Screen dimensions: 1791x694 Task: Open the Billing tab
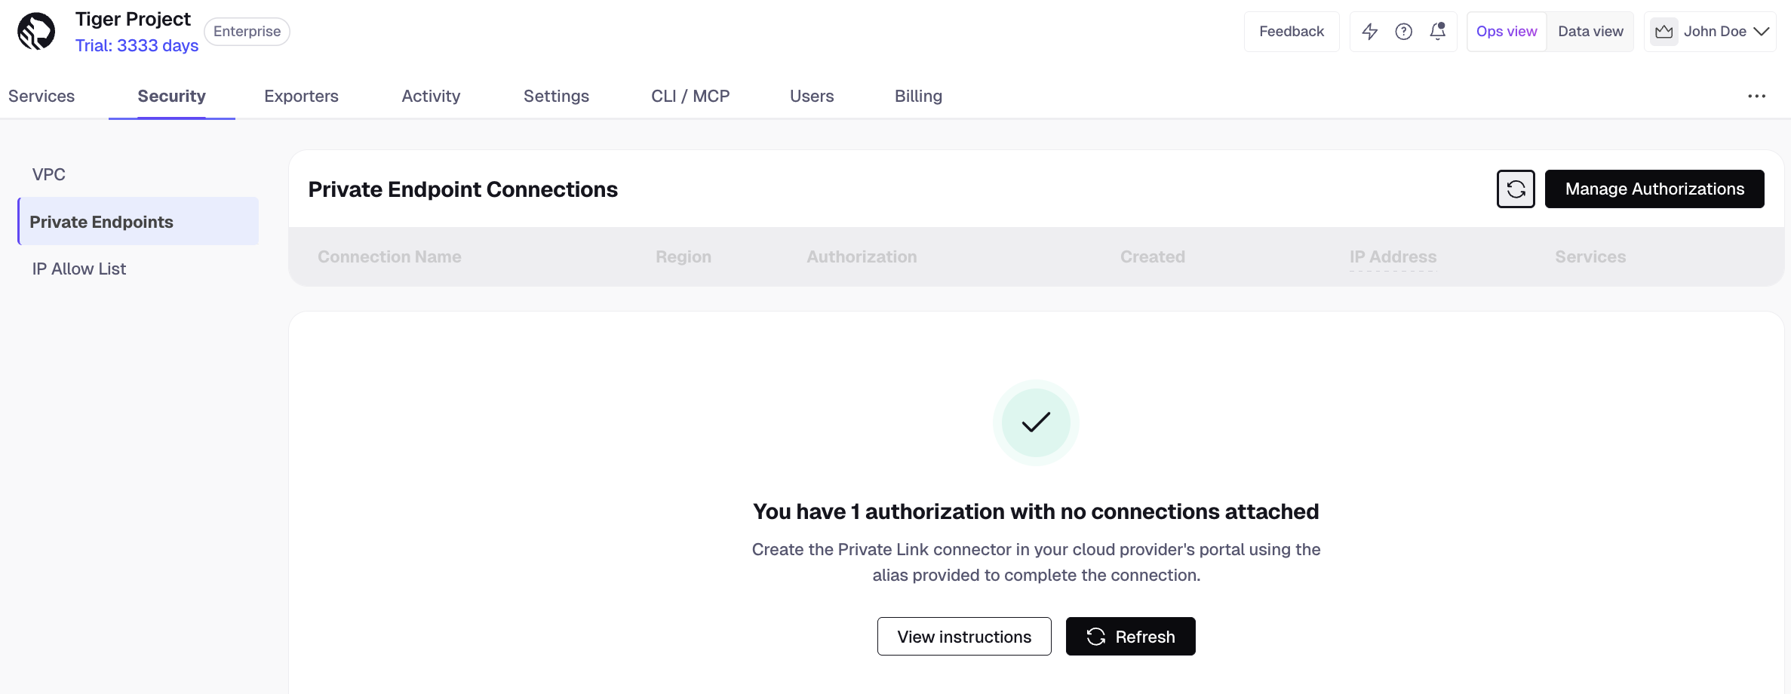coord(917,96)
